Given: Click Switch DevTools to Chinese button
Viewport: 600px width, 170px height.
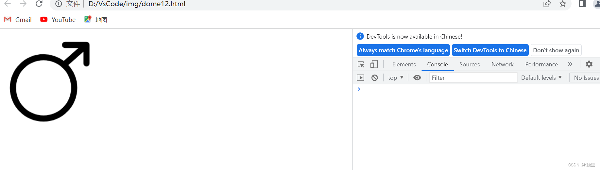Looking at the screenshot, I should 490,50.
